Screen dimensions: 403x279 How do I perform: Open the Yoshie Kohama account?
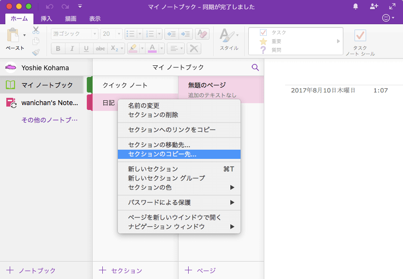[46, 68]
